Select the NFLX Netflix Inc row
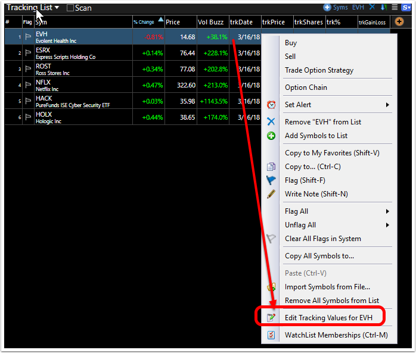This screenshot has height=353, width=416. coord(133,85)
